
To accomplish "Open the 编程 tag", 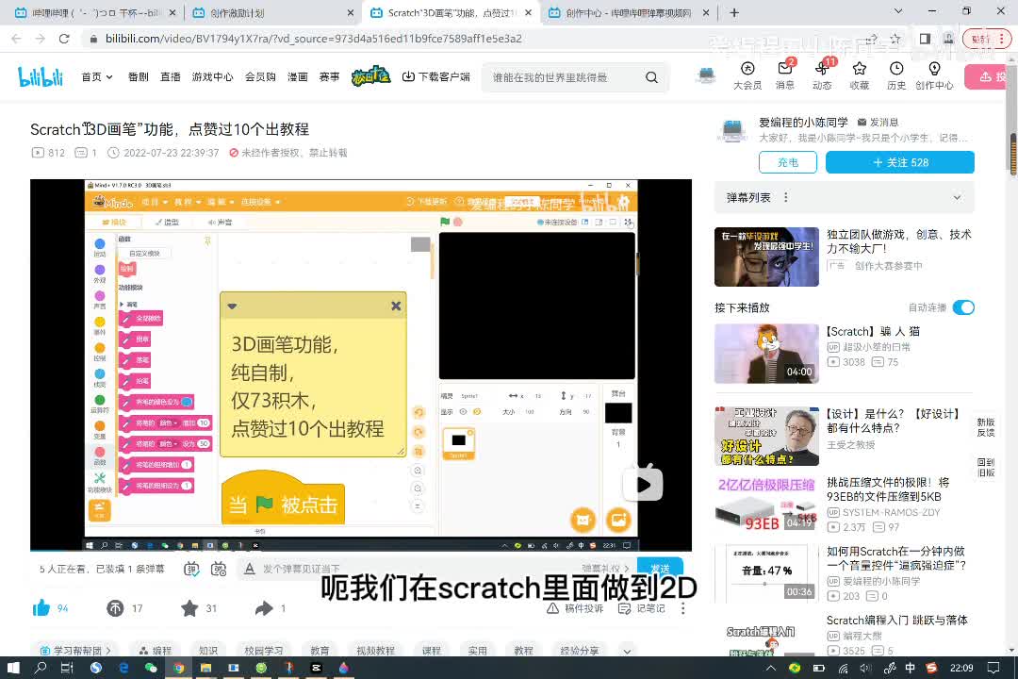I will (x=156, y=651).
